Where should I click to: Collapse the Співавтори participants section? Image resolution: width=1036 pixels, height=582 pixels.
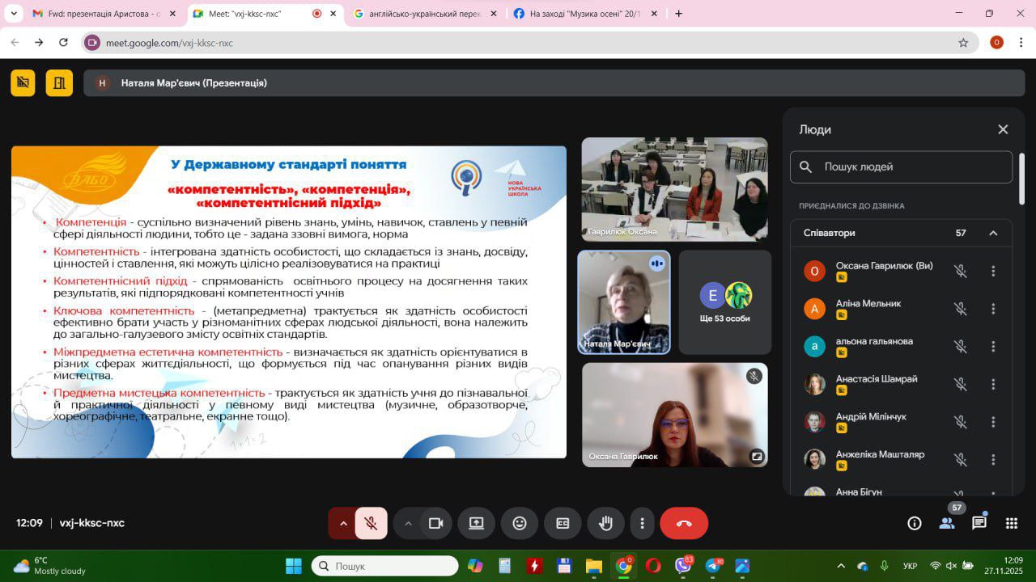(993, 233)
